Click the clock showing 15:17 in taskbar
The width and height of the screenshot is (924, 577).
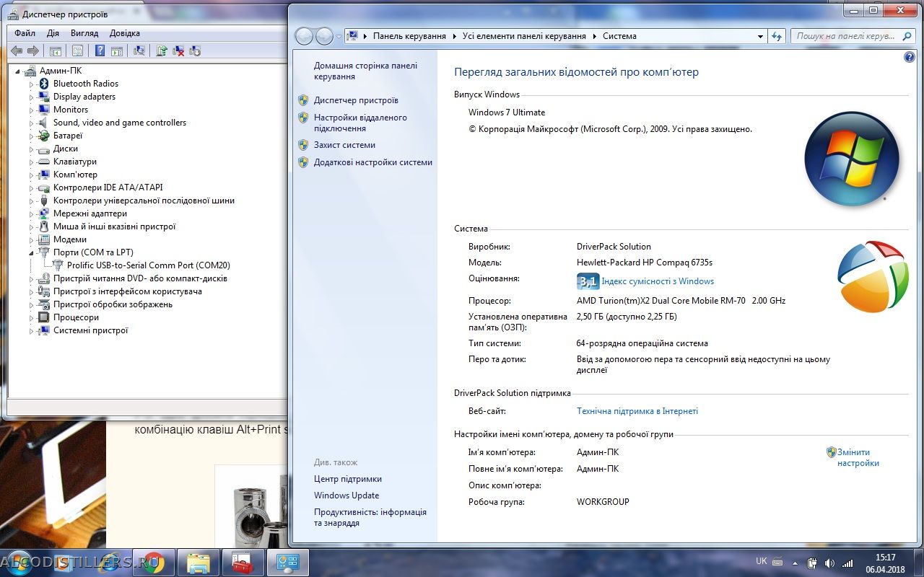(885, 558)
